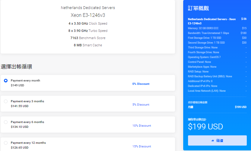
Task: Select the Payment every month radio button
Action: click(x=6, y=81)
